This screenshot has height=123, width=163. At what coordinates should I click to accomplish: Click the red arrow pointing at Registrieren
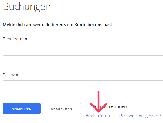[x=99, y=102]
